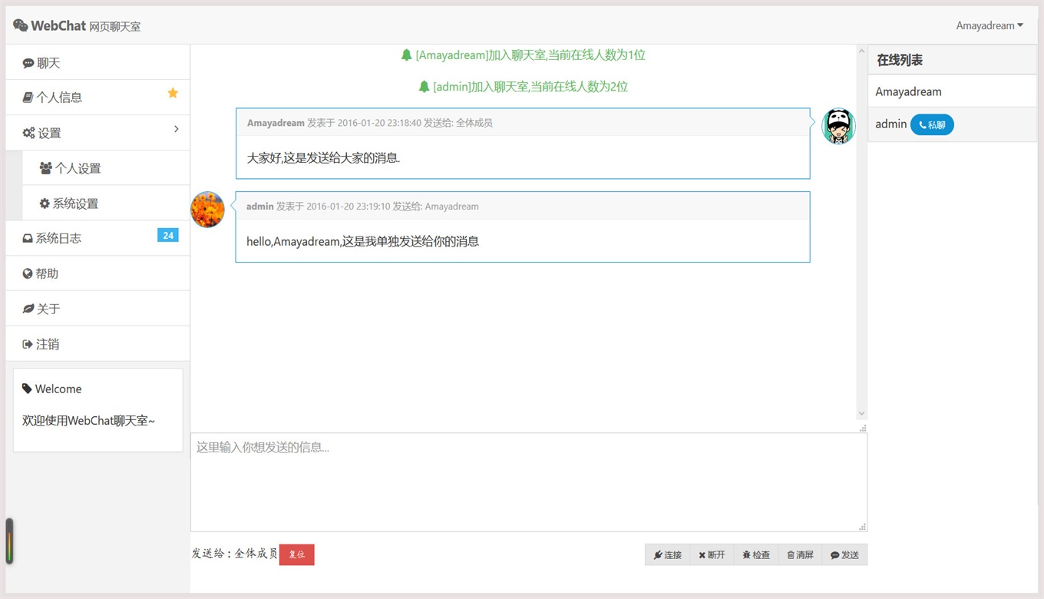This screenshot has width=1044, height=599.
Task: Click the message input text area
Action: click(529, 482)
